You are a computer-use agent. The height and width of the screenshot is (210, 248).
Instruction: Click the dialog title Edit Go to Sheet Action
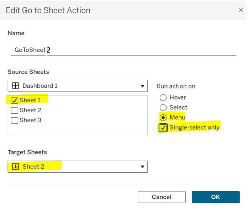48,10
